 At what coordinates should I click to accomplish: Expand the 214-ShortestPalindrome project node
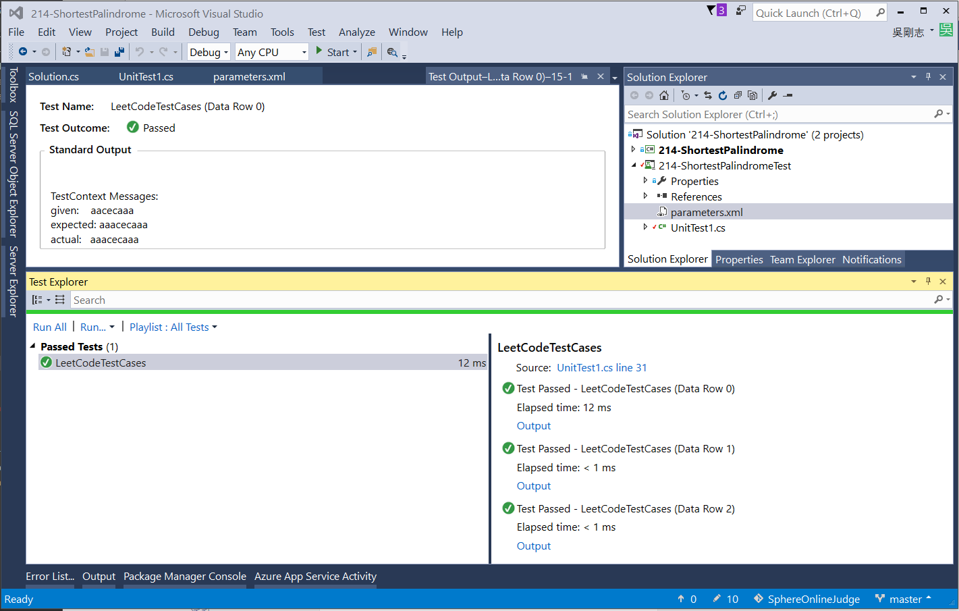[x=633, y=150]
